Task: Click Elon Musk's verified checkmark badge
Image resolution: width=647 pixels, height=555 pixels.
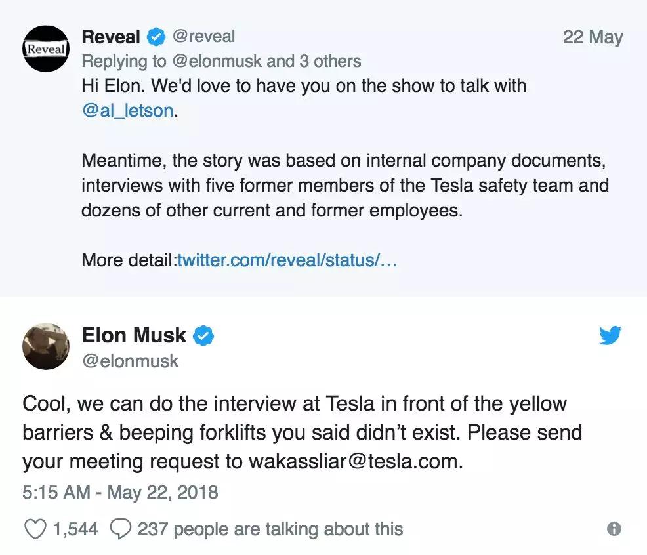Action: click(x=203, y=336)
